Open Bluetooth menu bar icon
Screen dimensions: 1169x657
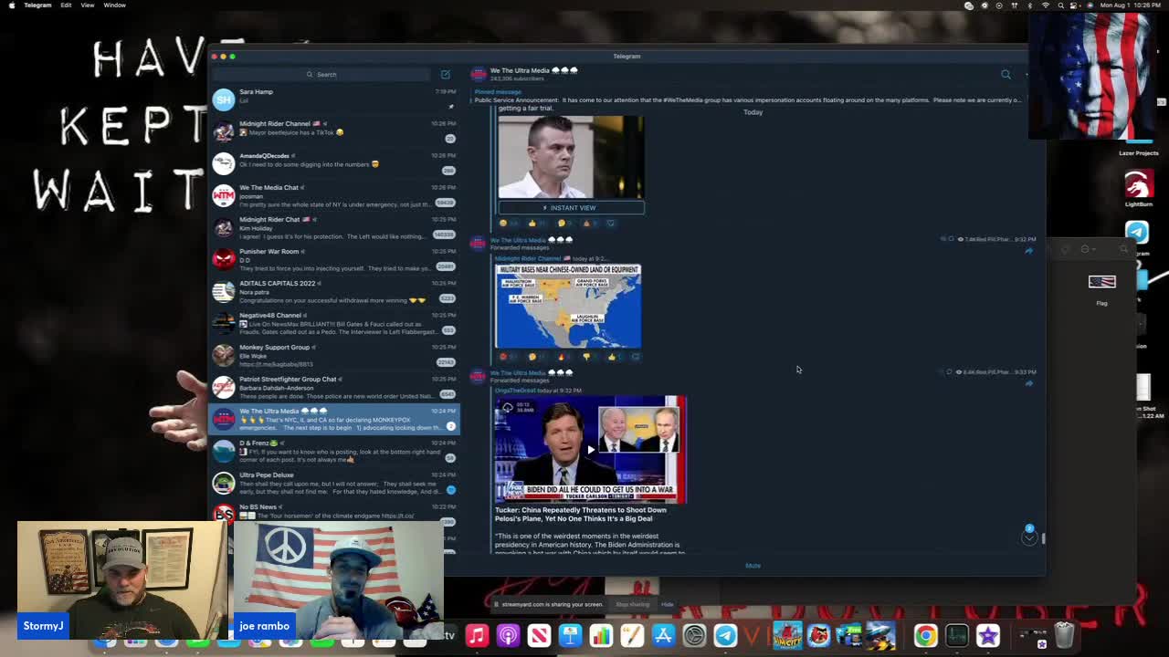(1029, 5)
